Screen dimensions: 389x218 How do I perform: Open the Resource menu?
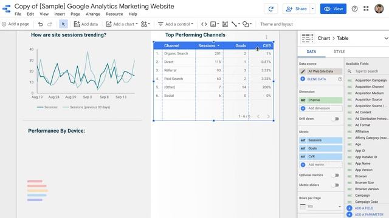pyautogui.click(x=114, y=14)
